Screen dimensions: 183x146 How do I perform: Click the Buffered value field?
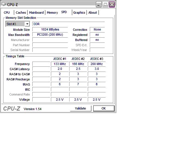[97, 40]
